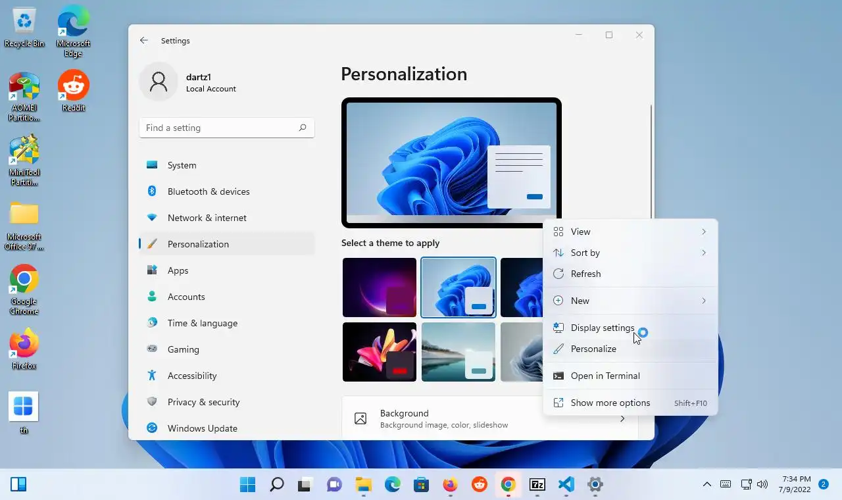Viewport: 842px width, 500px height.
Task: Open volume tray icon
Action: (762, 485)
